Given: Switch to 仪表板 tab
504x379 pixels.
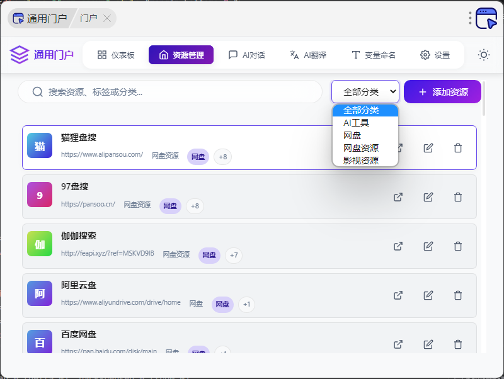Looking at the screenshot, I should [x=116, y=55].
